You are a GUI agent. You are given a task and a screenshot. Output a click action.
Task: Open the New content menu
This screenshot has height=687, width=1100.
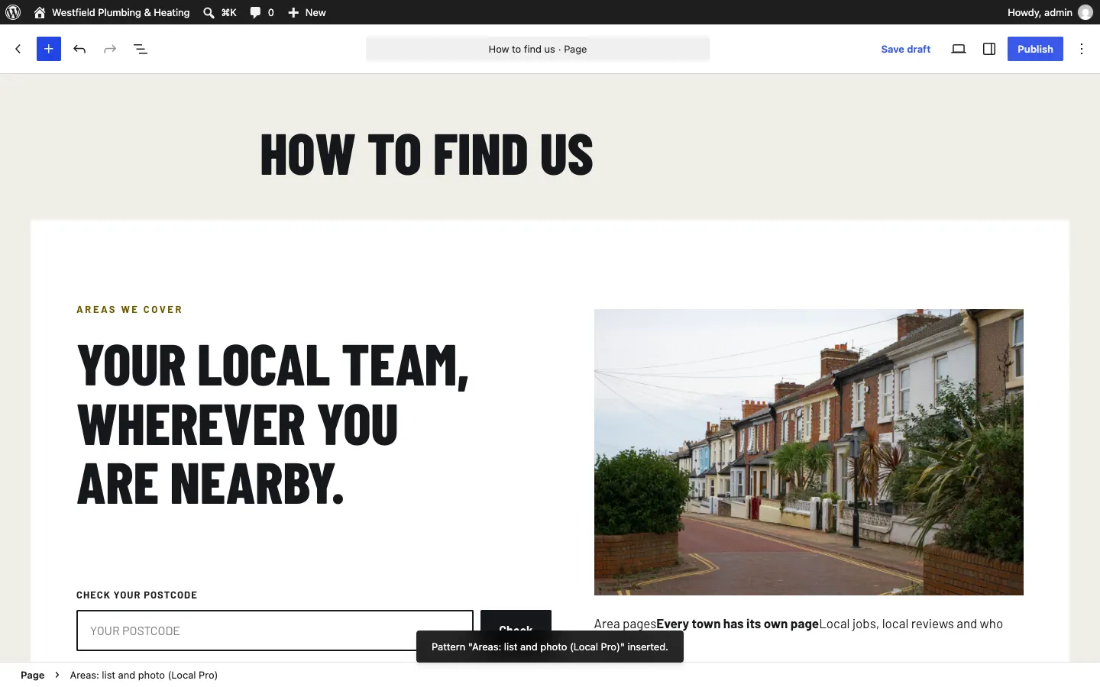[306, 12]
